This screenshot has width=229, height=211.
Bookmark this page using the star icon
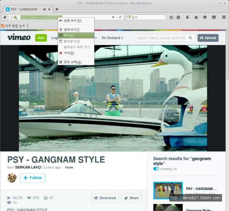(171, 17)
